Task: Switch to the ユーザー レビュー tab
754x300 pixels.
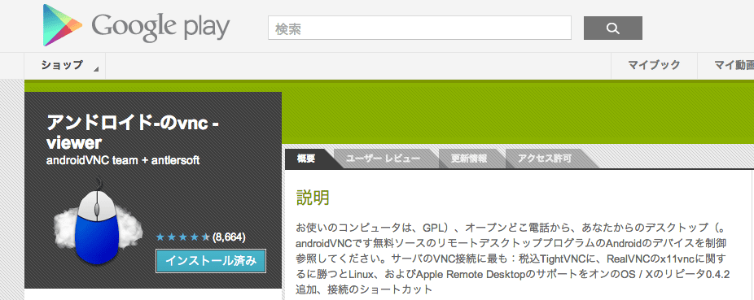Action: tap(384, 159)
